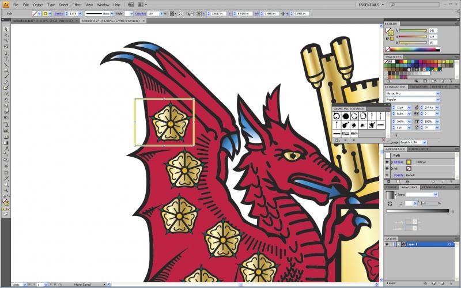
Task: Toggle visibility of the Fill appearance row
Action: coord(387,168)
